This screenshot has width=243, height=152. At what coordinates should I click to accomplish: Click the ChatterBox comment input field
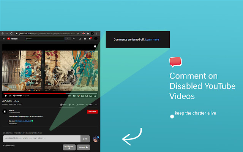click(42, 139)
